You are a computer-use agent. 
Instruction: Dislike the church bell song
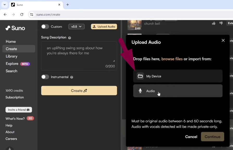tap(221, 23)
